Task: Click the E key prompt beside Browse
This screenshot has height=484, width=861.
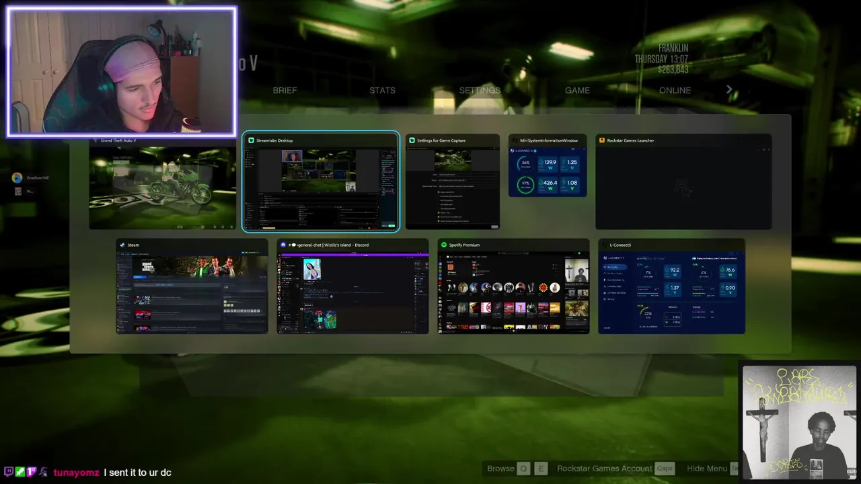Action: (x=540, y=469)
